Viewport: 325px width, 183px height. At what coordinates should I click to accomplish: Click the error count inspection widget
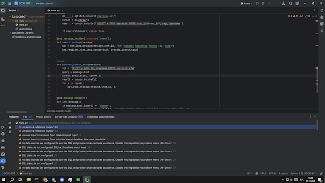[x=290, y=16]
